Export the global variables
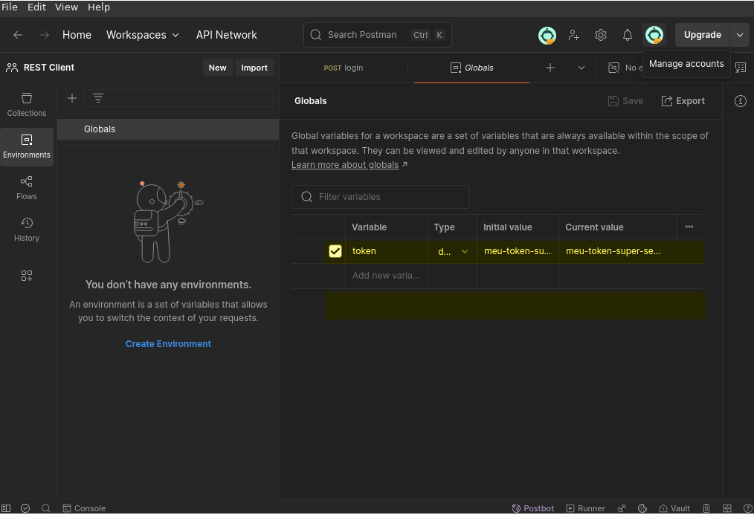Screen dimensions: 754x515 click(683, 101)
